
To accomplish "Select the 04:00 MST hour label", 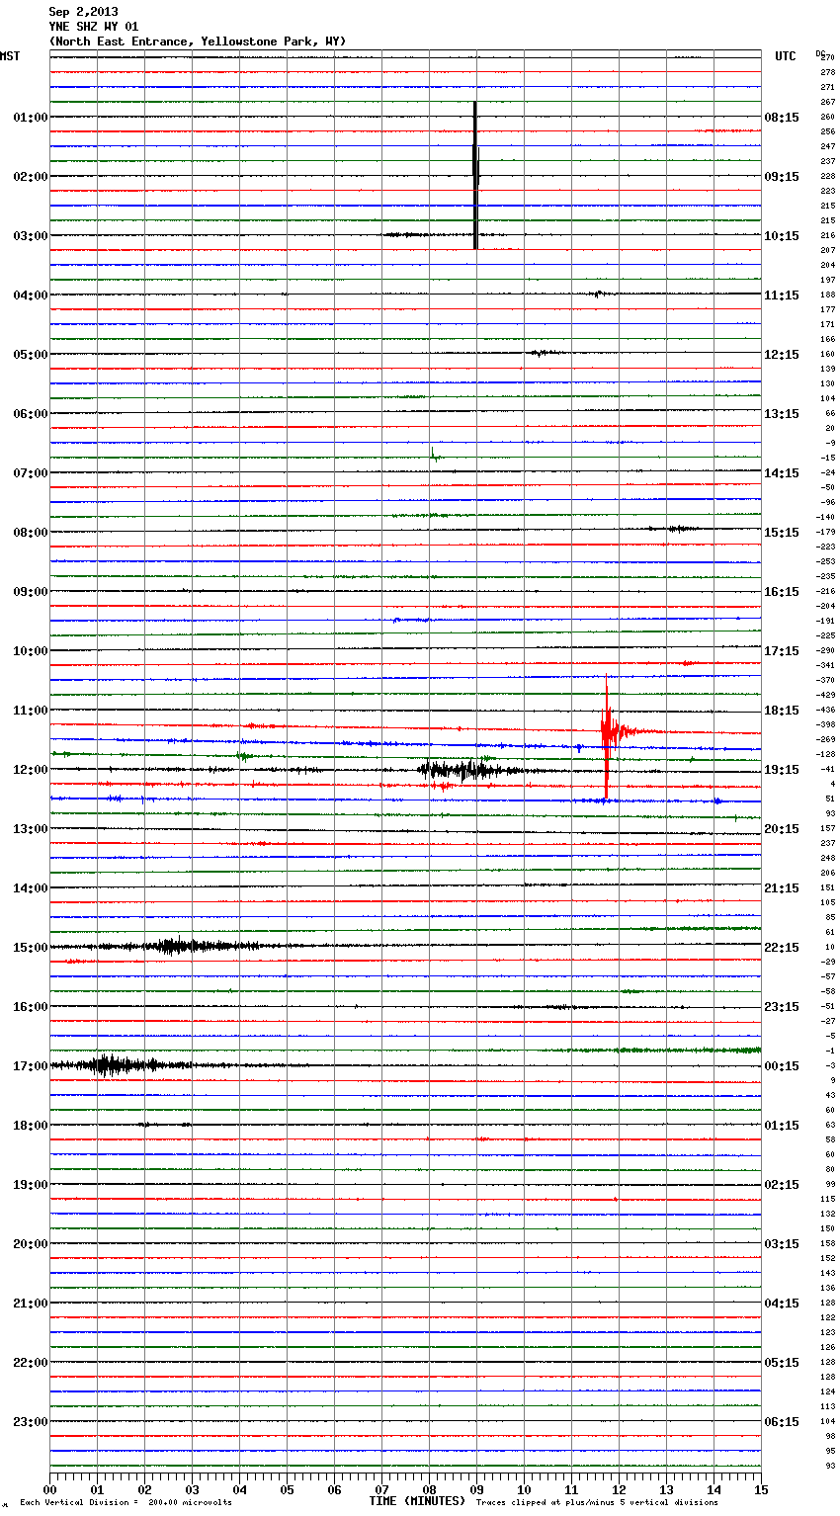I will pyautogui.click(x=31, y=295).
